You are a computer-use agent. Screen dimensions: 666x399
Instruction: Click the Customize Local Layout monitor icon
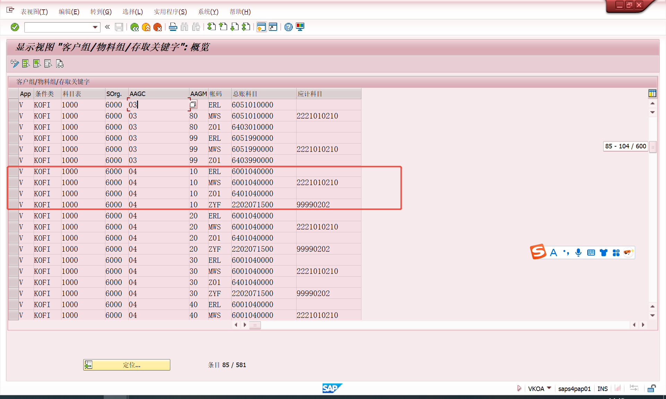click(300, 27)
